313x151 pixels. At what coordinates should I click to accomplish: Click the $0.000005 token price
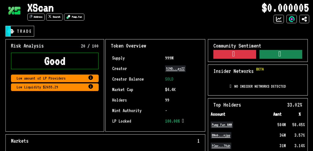click(x=285, y=8)
